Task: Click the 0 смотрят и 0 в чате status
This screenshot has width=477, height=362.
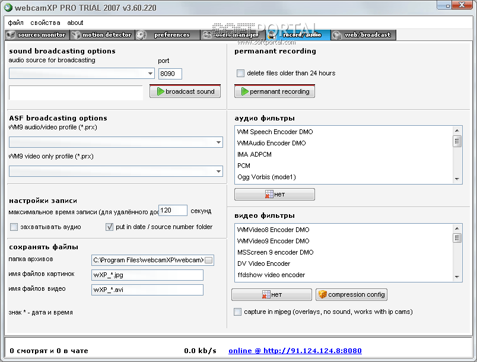Action: coord(49,351)
